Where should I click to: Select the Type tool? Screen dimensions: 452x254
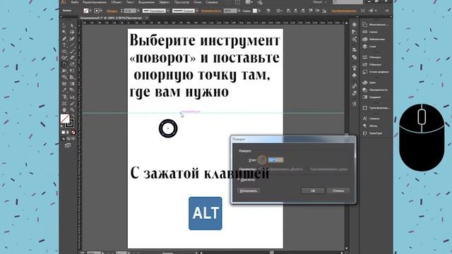tap(64, 45)
